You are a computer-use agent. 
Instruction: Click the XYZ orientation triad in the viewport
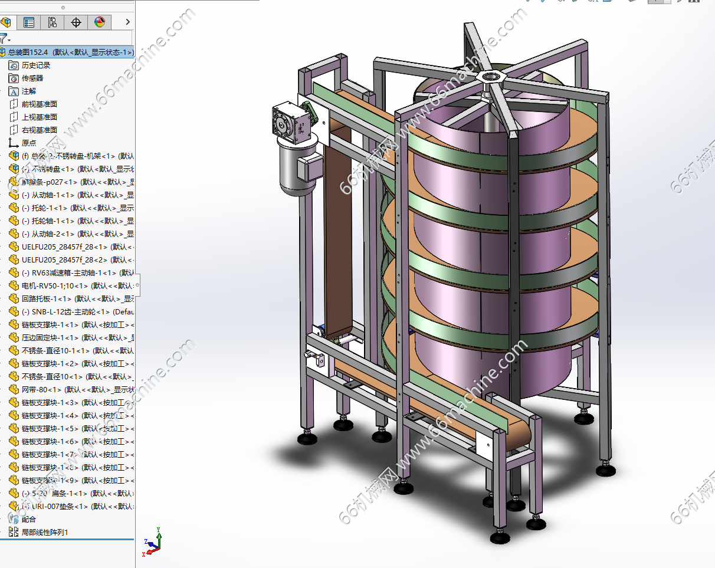(x=152, y=541)
